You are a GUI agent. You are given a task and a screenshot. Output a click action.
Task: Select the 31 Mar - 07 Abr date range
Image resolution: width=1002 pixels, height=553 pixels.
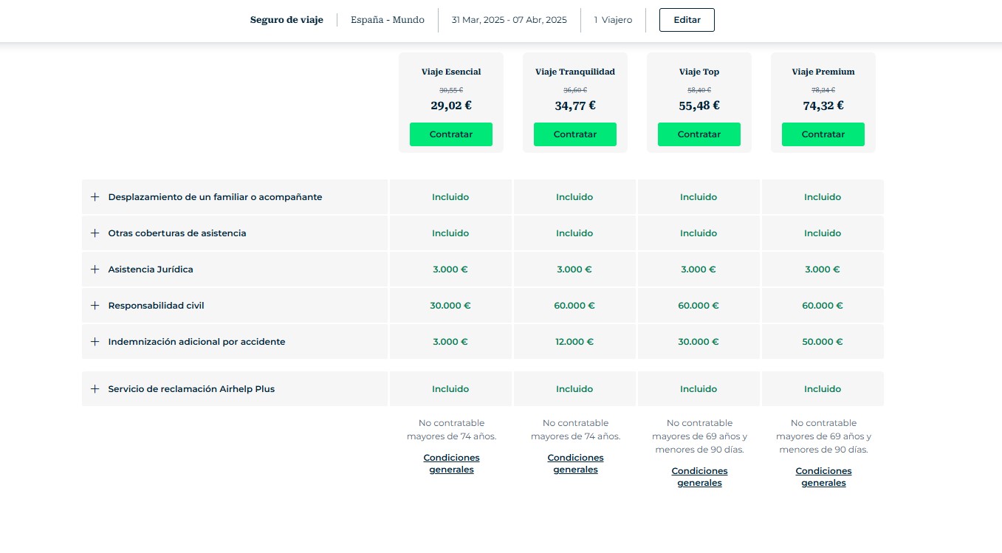(509, 20)
